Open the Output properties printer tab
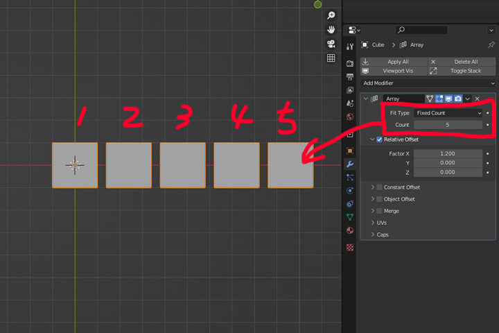The image size is (499, 333). pos(350,77)
